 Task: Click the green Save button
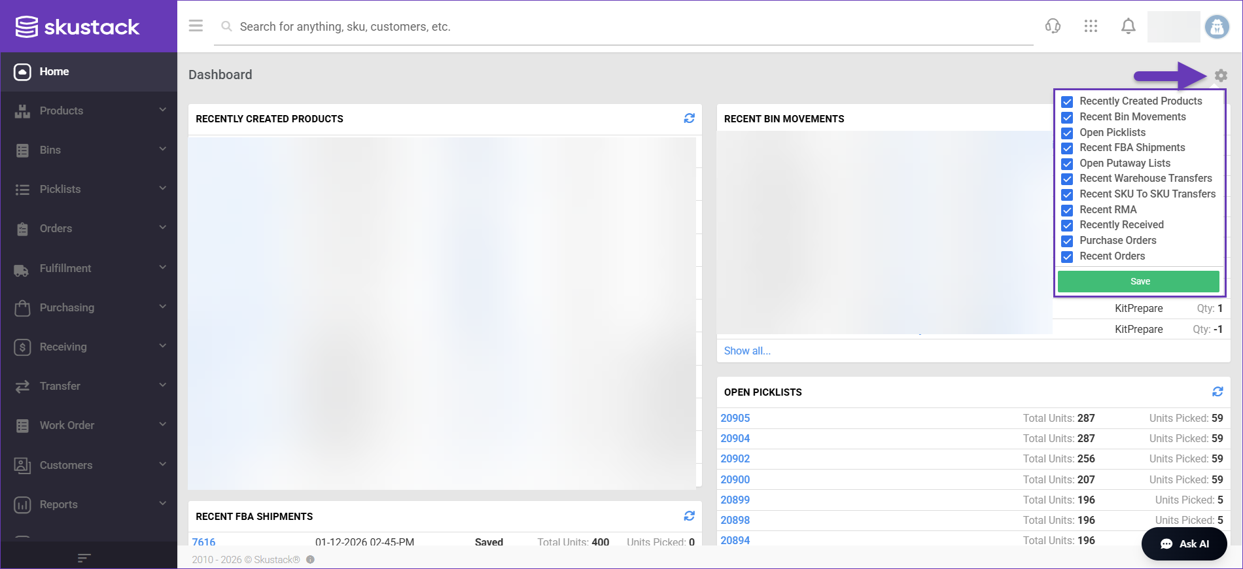click(x=1138, y=281)
